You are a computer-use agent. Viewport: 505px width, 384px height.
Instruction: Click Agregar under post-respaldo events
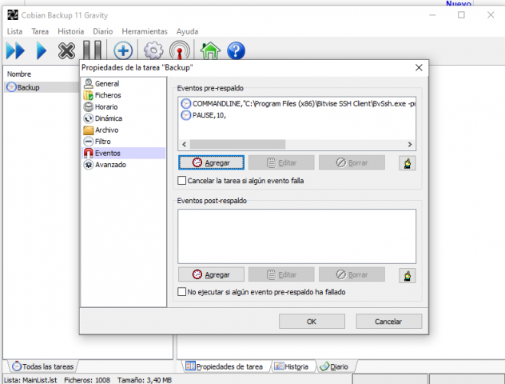(x=211, y=274)
